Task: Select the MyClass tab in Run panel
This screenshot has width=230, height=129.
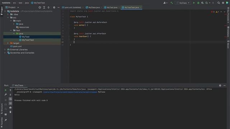Action: click(x=18, y=85)
